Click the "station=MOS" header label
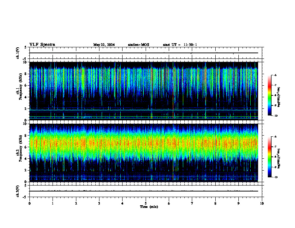This screenshot has width=295, height=228. [x=139, y=45]
